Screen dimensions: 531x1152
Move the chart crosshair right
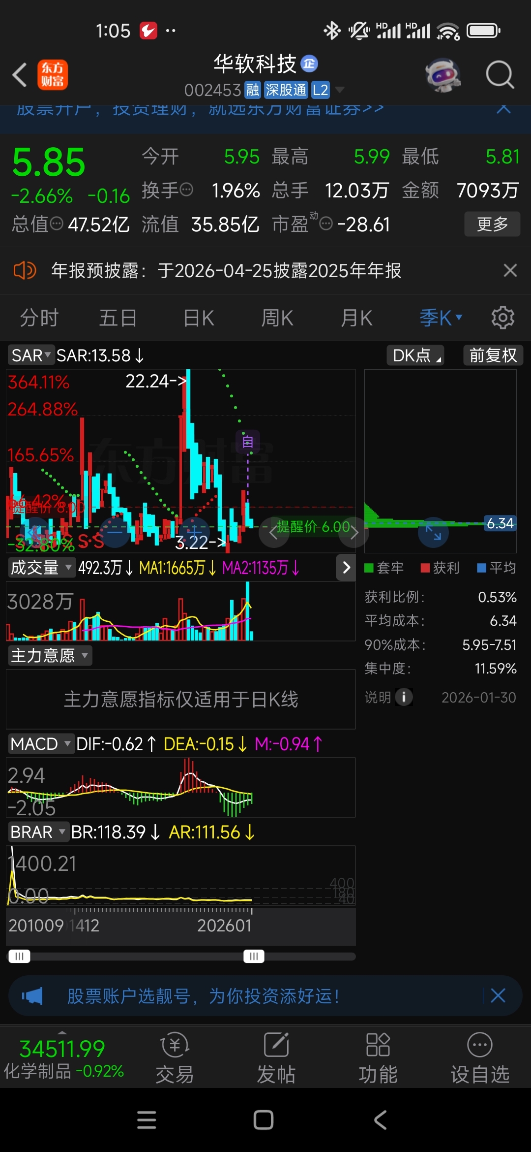click(x=354, y=532)
